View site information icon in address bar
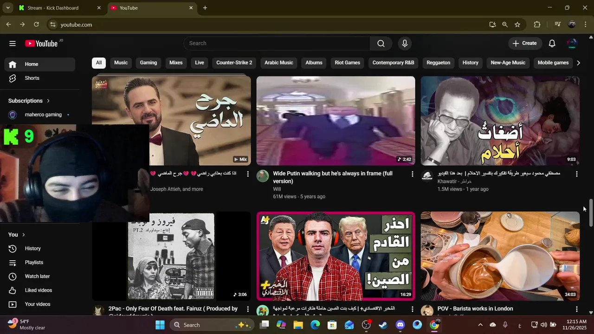594x334 pixels. click(x=53, y=25)
